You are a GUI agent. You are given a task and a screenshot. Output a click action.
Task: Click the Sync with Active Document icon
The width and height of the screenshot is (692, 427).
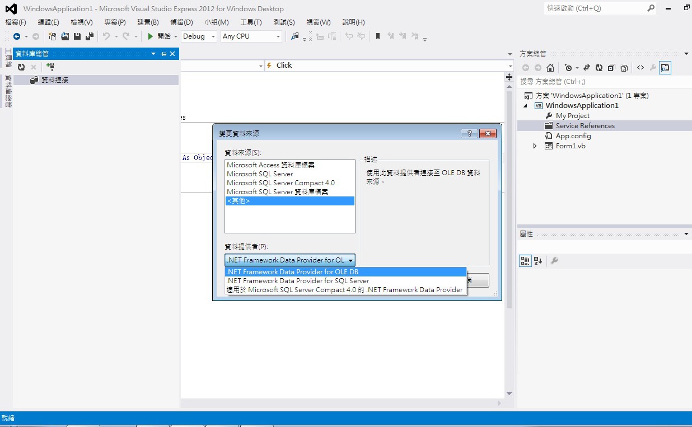tap(587, 68)
